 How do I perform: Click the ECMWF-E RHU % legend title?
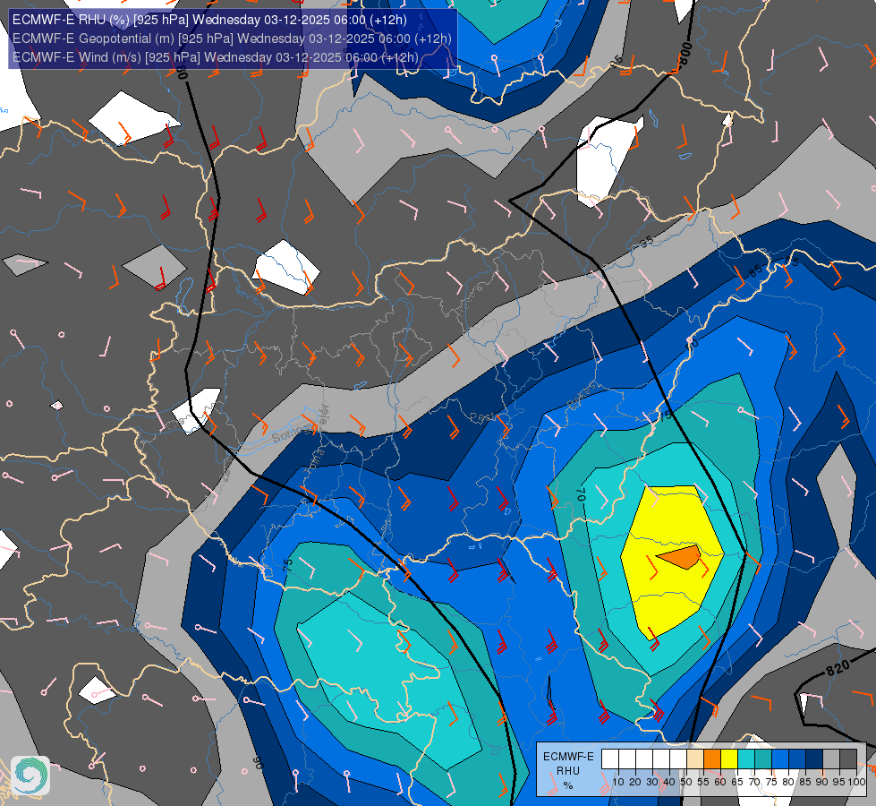tap(568, 771)
